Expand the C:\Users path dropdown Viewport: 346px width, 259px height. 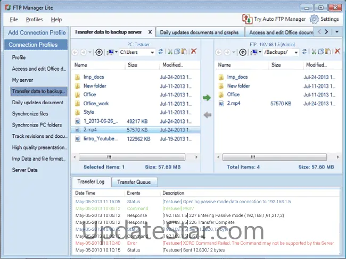click(152, 53)
